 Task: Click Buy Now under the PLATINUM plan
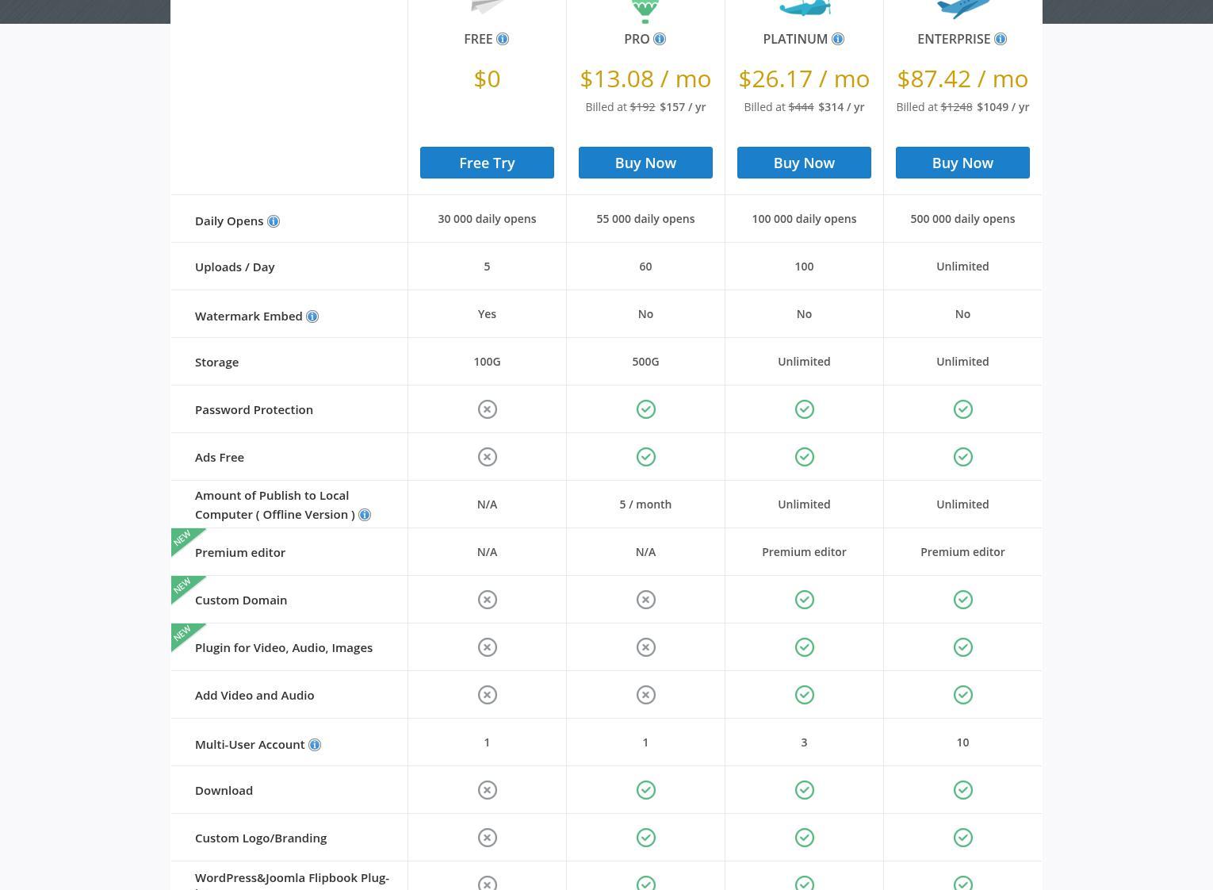[804, 163]
